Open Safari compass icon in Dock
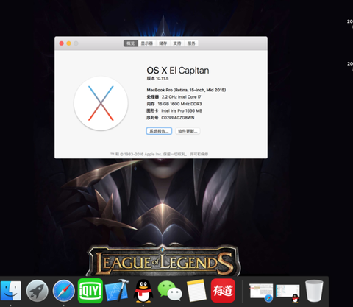 64,291
